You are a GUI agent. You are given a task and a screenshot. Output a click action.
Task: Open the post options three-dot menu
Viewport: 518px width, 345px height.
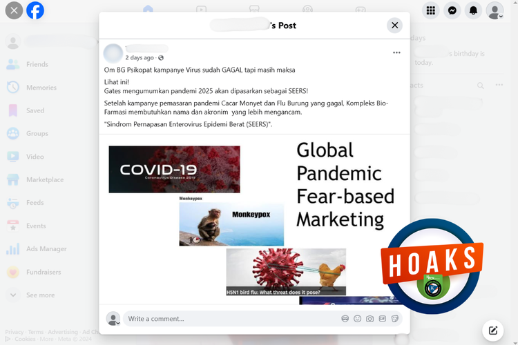pyautogui.click(x=396, y=52)
